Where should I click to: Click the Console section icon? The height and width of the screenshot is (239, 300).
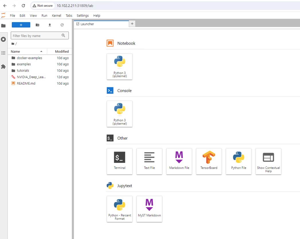[110, 91]
